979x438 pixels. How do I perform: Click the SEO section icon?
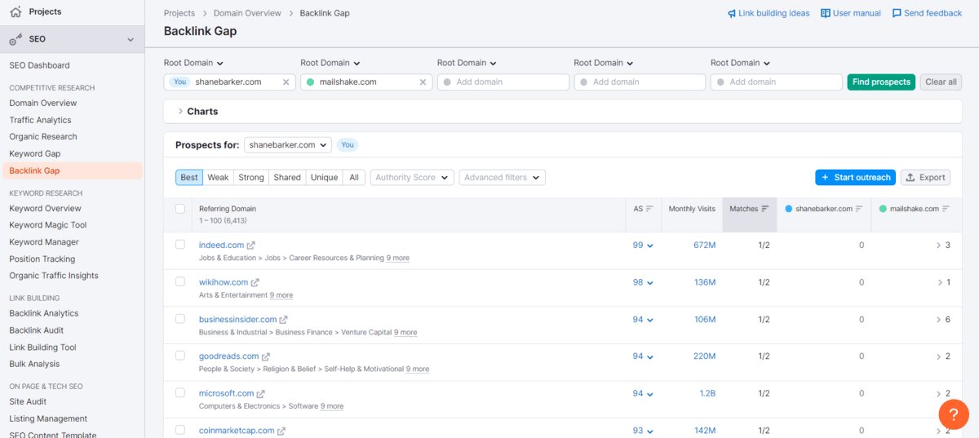(x=16, y=39)
